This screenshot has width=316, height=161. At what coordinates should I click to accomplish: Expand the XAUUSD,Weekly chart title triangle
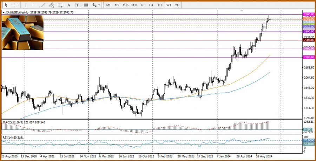pos(4,12)
